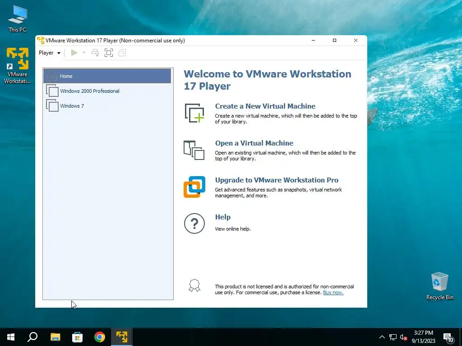Image resolution: width=462 pixels, height=346 pixels.
Task: Enter full screen mode via toolbar icon
Action: click(109, 53)
